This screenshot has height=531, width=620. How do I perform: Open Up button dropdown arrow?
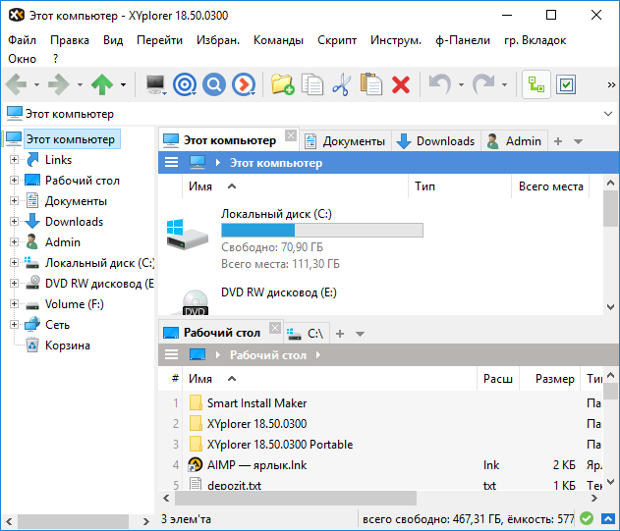124,84
